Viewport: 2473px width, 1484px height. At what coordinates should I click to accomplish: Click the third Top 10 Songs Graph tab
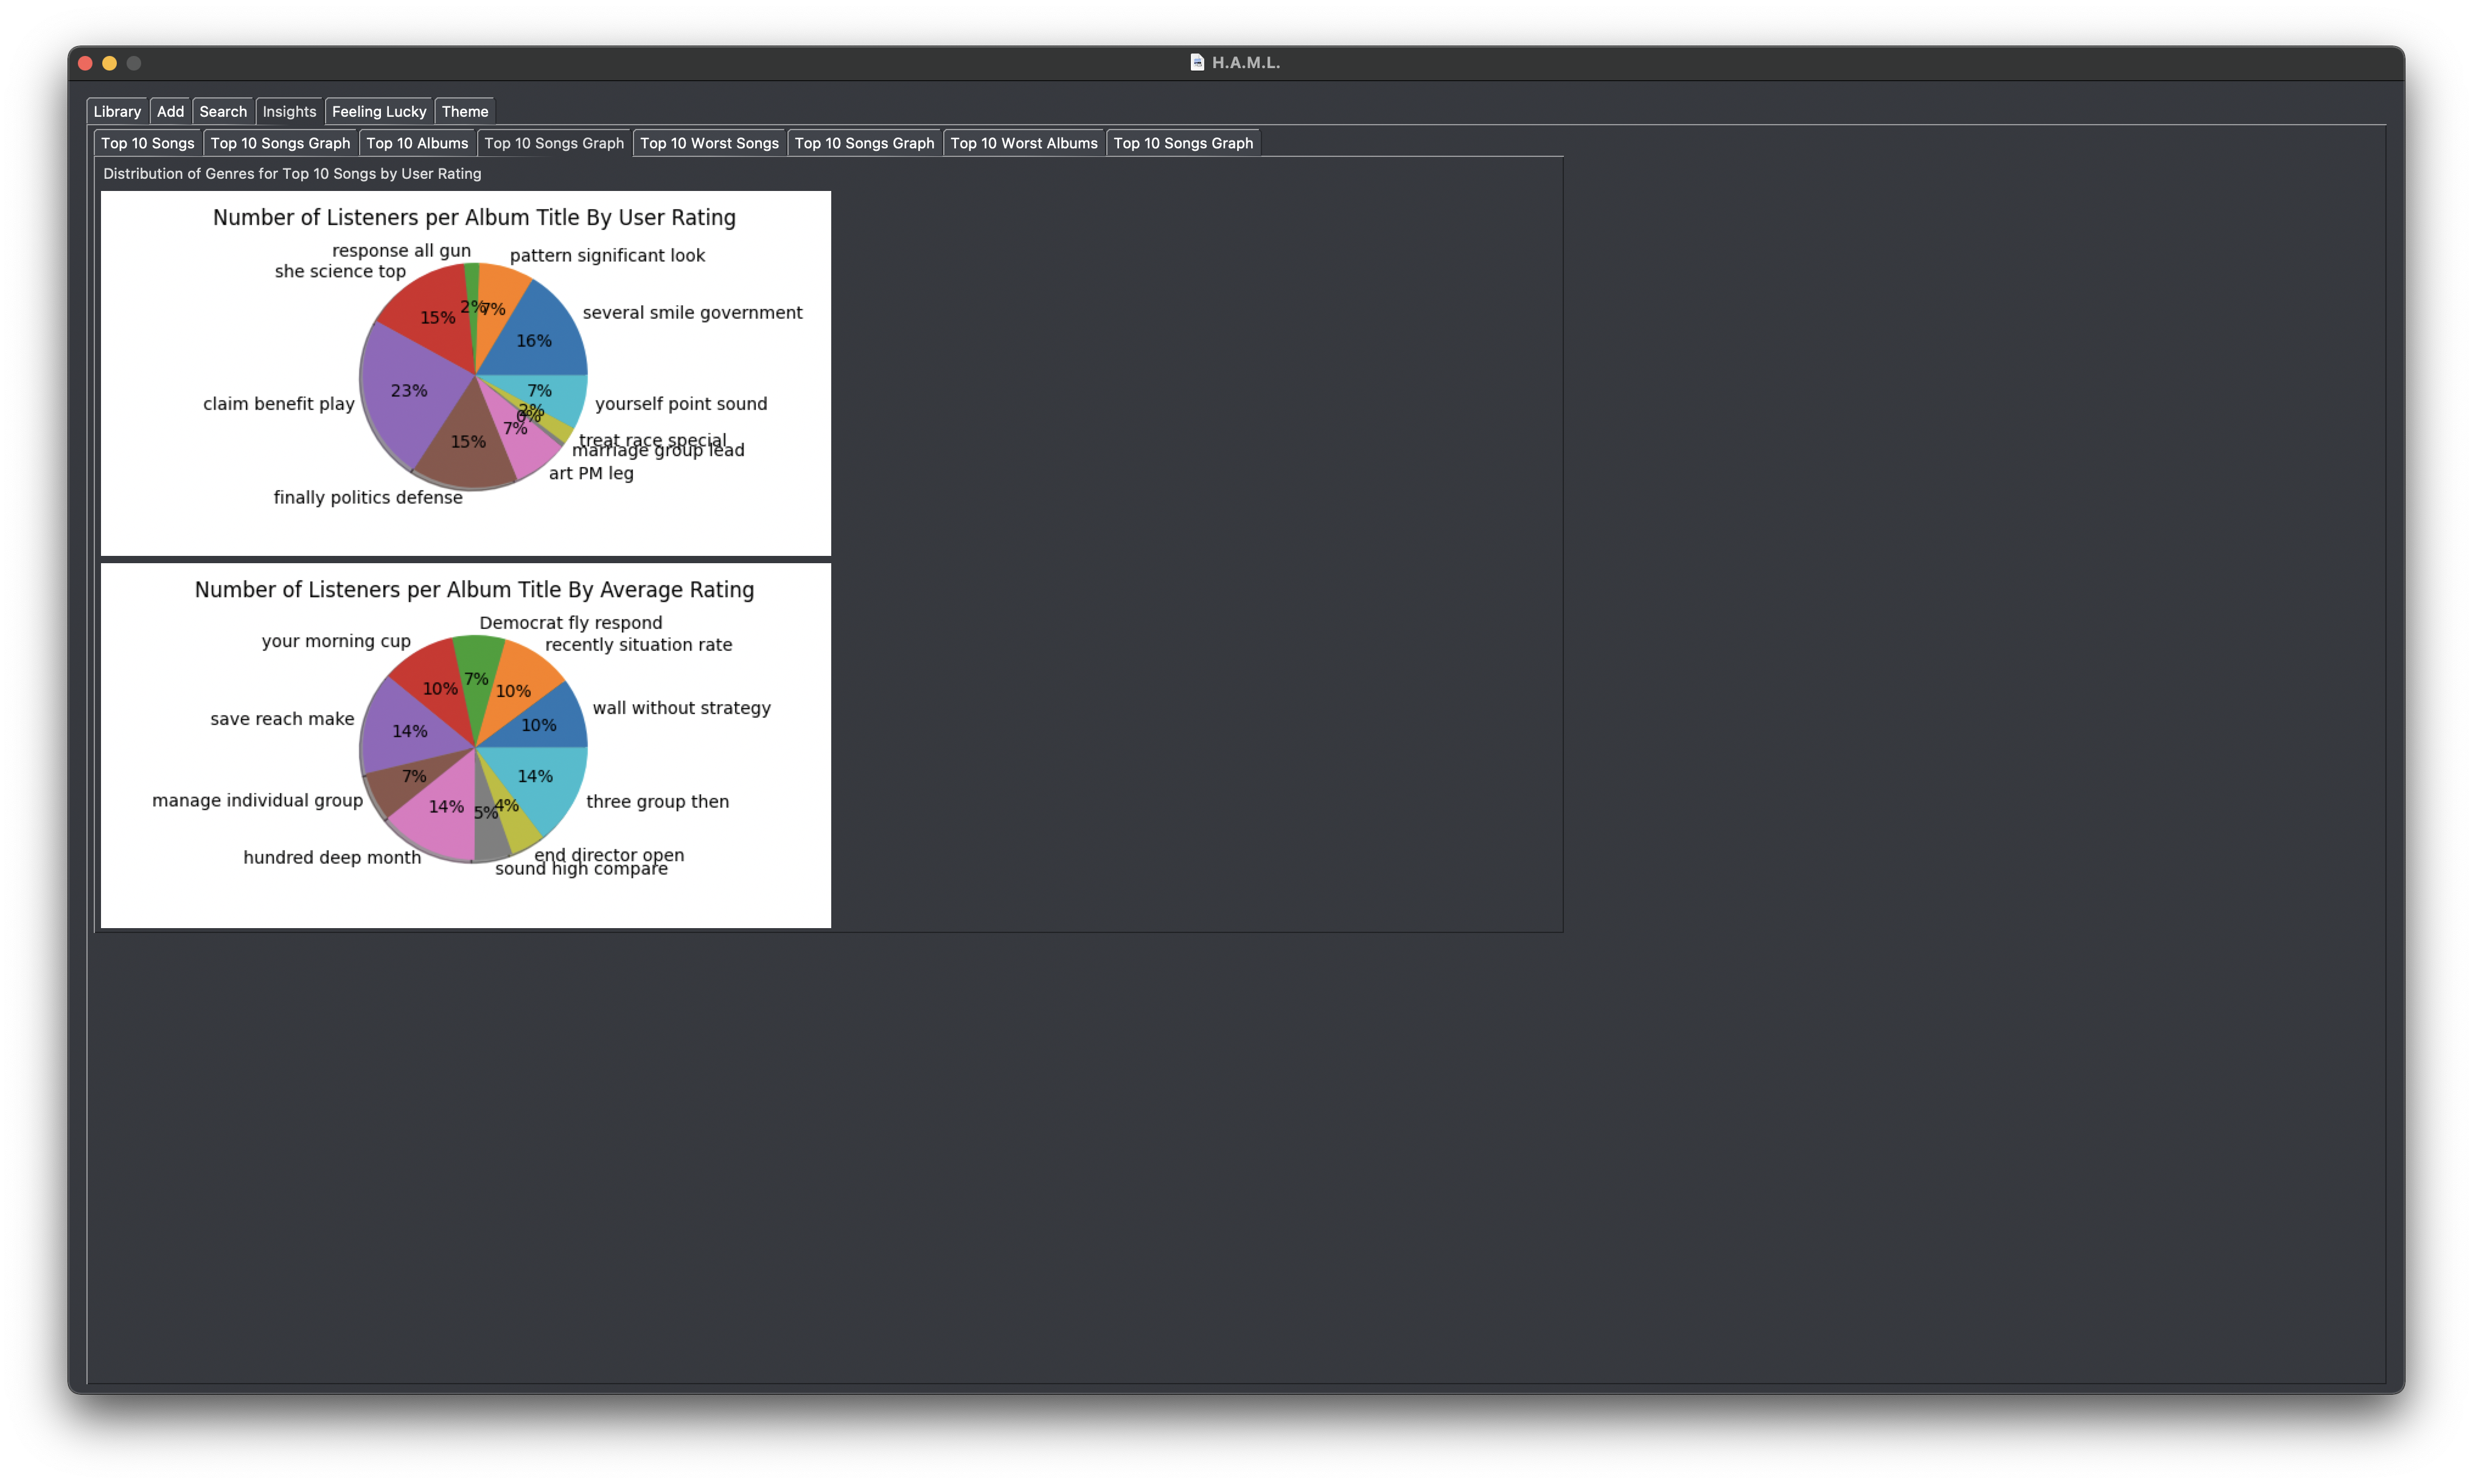tap(865, 143)
